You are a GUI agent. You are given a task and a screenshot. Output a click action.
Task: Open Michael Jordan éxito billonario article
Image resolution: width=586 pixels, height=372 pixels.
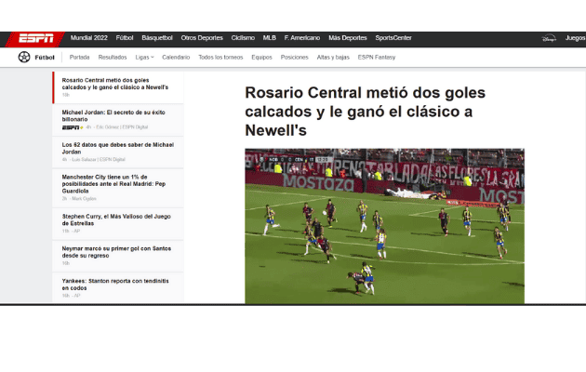[118, 120]
